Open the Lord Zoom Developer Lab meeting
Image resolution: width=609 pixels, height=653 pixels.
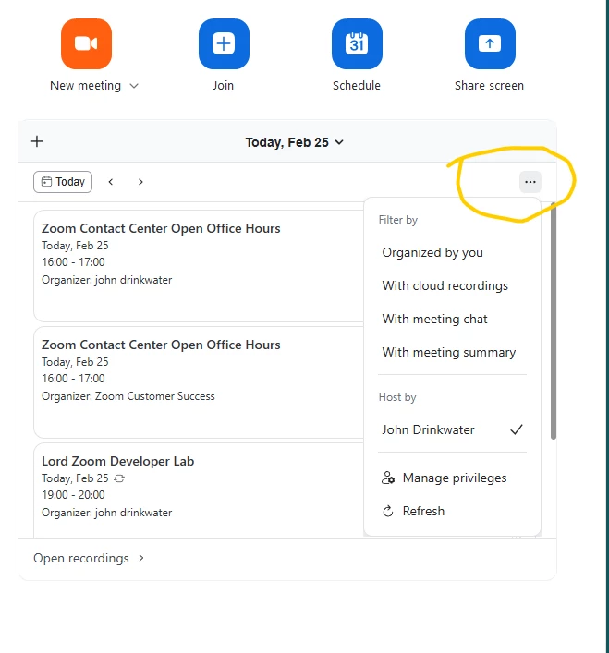tap(199, 490)
